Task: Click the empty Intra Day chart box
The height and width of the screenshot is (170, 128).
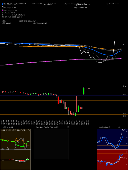Action: point(51,144)
